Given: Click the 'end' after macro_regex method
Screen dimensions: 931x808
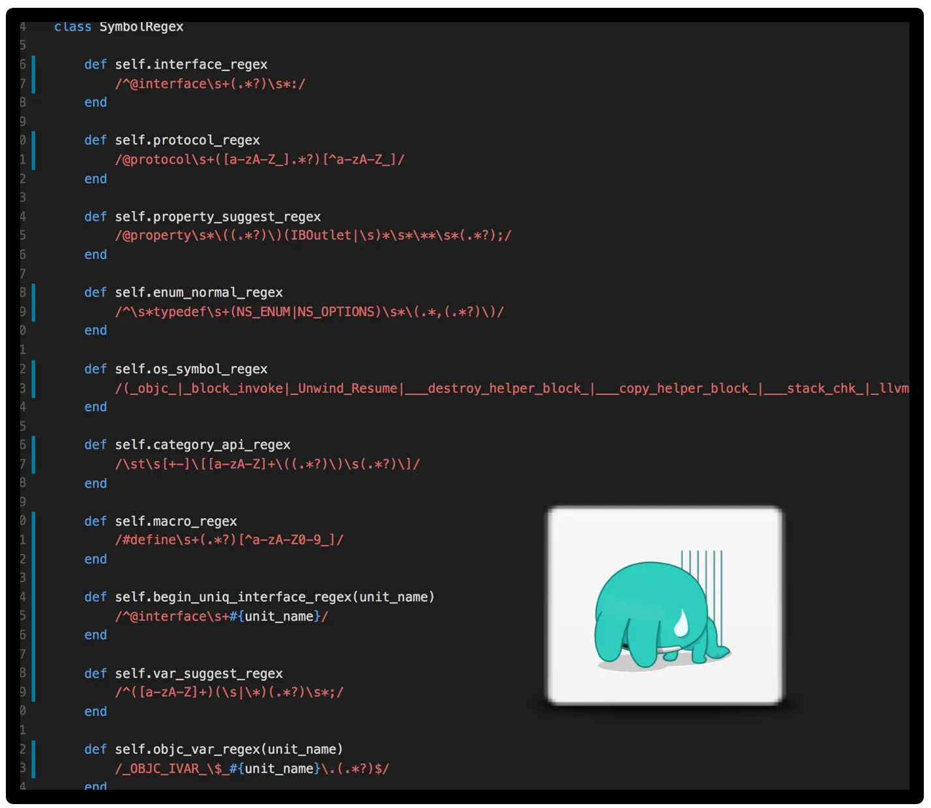Looking at the screenshot, I should (x=96, y=559).
